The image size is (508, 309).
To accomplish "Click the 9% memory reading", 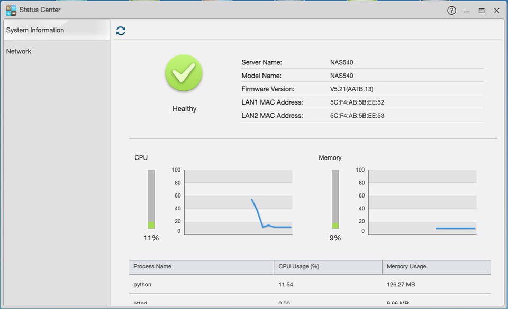I will coord(335,238).
